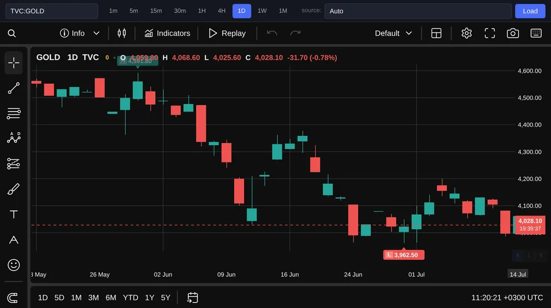Select the active 1D timeframe

click(x=242, y=11)
